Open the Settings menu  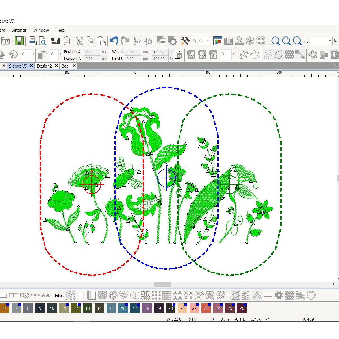point(19,30)
